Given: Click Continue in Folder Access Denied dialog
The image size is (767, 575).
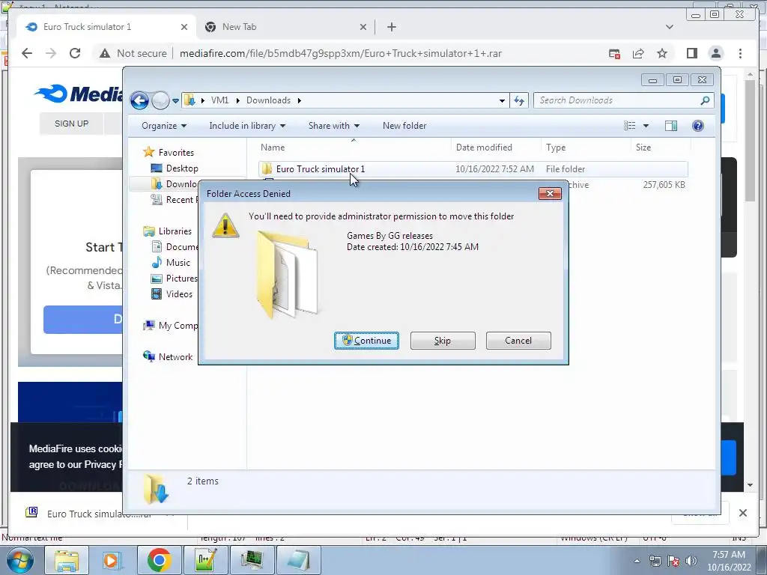Looking at the screenshot, I should point(366,341).
